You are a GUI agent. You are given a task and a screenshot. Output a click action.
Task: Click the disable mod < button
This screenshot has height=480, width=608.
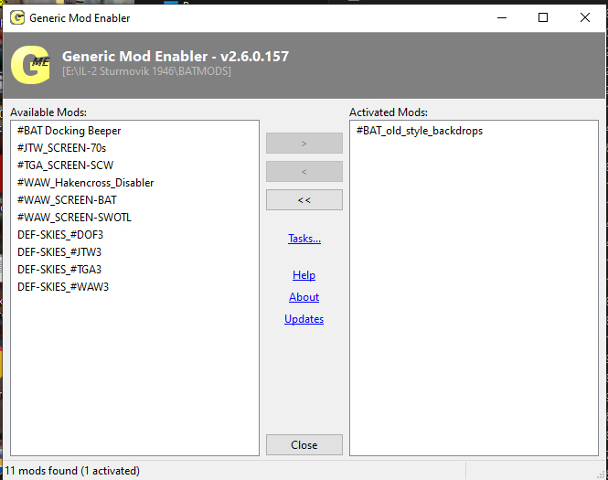tap(304, 172)
